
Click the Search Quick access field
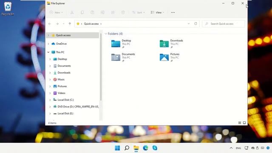[224, 24]
